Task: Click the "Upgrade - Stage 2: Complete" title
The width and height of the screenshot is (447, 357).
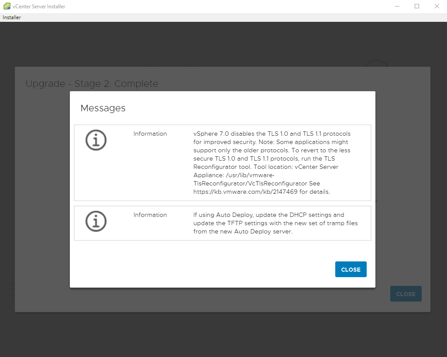Action: pyautogui.click(x=92, y=83)
